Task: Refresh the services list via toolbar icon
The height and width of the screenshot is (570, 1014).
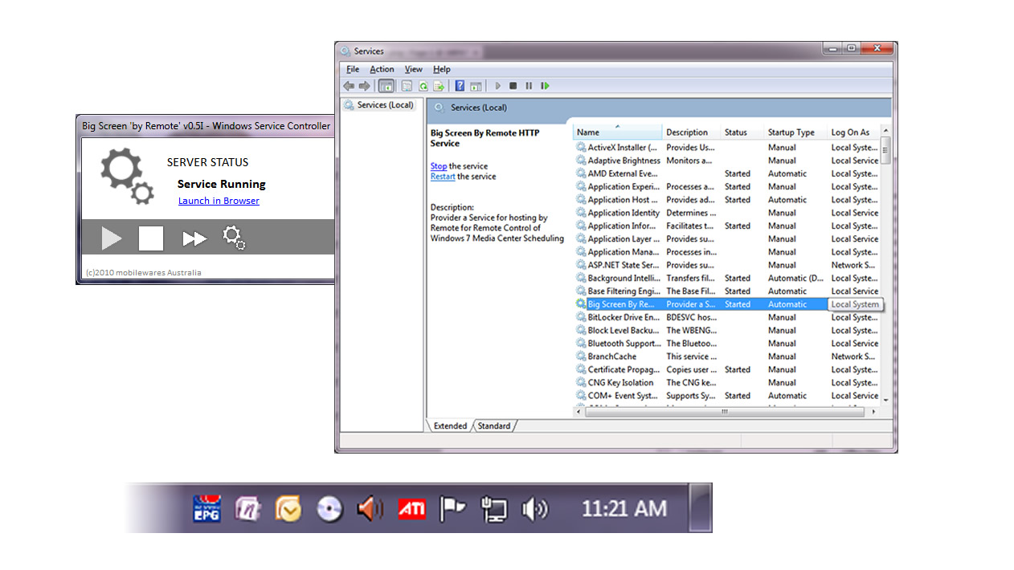Action: click(x=423, y=86)
